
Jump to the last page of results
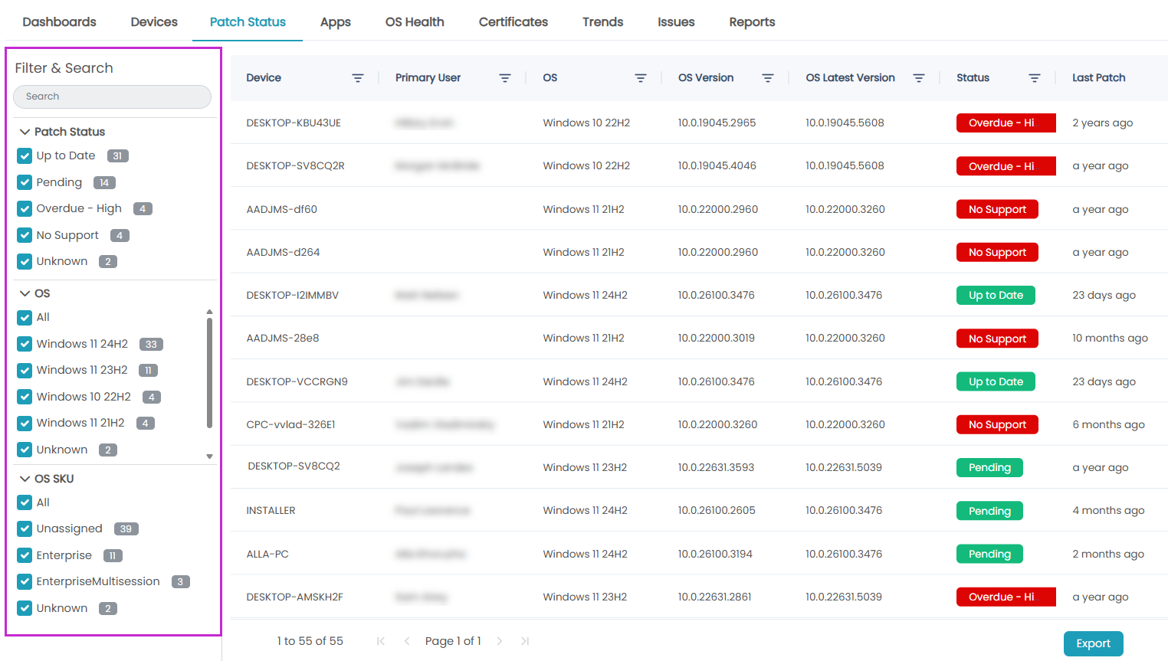525,641
